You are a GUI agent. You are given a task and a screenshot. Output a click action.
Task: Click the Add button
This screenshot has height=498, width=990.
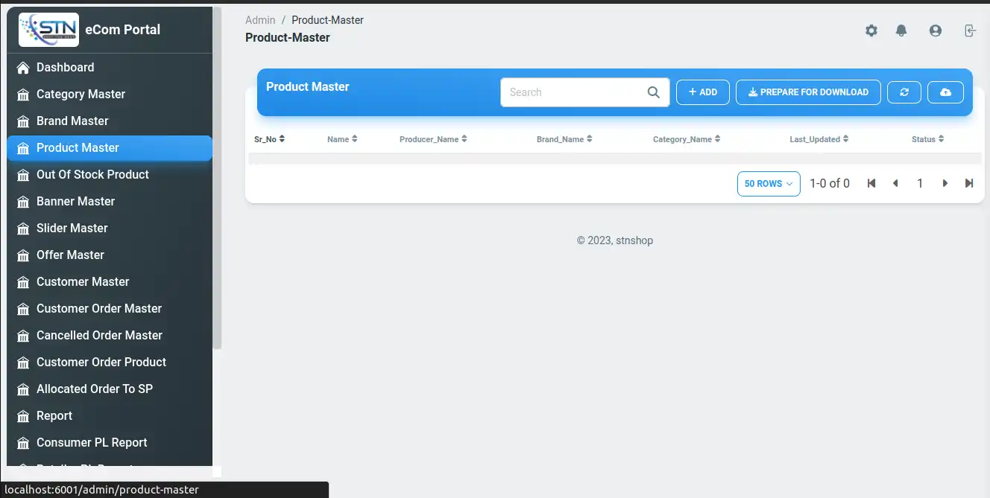click(702, 92)
